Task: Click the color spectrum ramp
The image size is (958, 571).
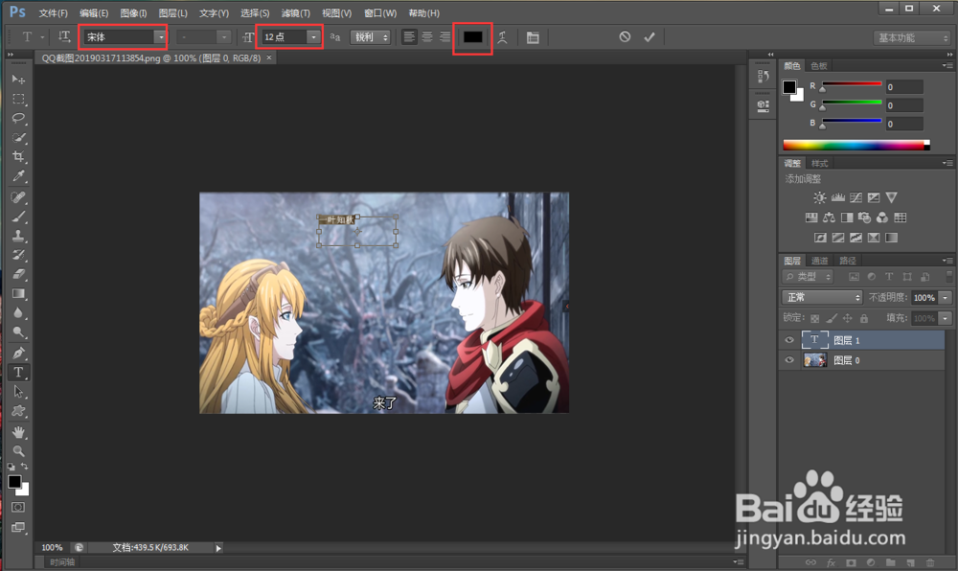Action: click(x=855, y=145)
